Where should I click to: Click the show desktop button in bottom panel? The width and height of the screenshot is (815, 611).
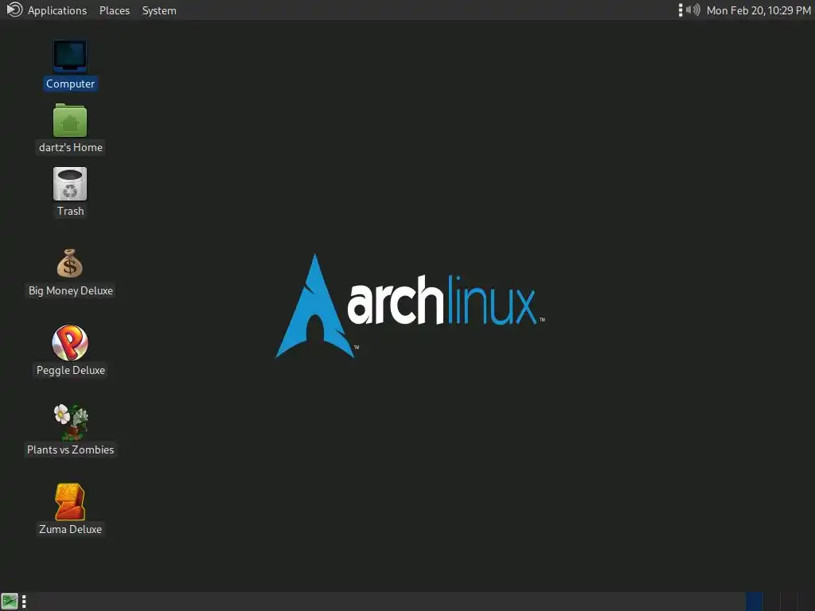[x=10, y=601]
